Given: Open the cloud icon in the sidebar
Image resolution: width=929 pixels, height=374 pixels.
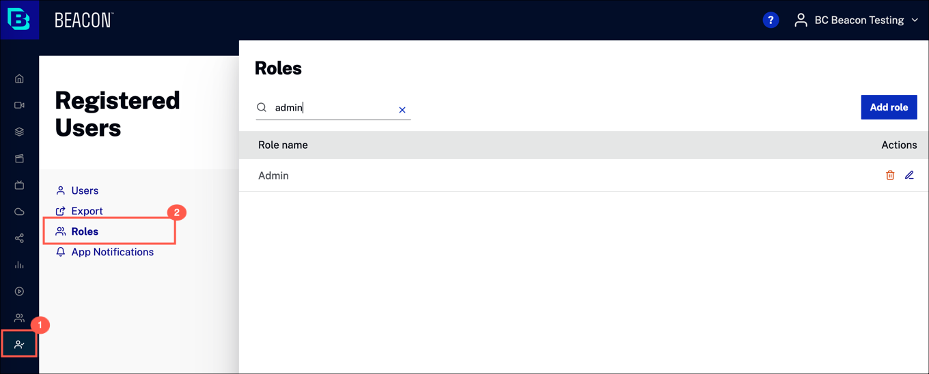Looking at the screenshot, I should [x=19, y=212].
